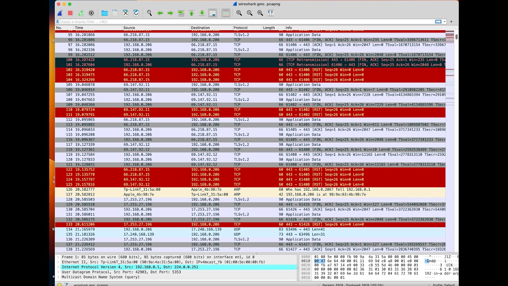Select packet 135 UDP 443 → 63496 Len=31
Screen dimensions: 508x286
[250, 234]
